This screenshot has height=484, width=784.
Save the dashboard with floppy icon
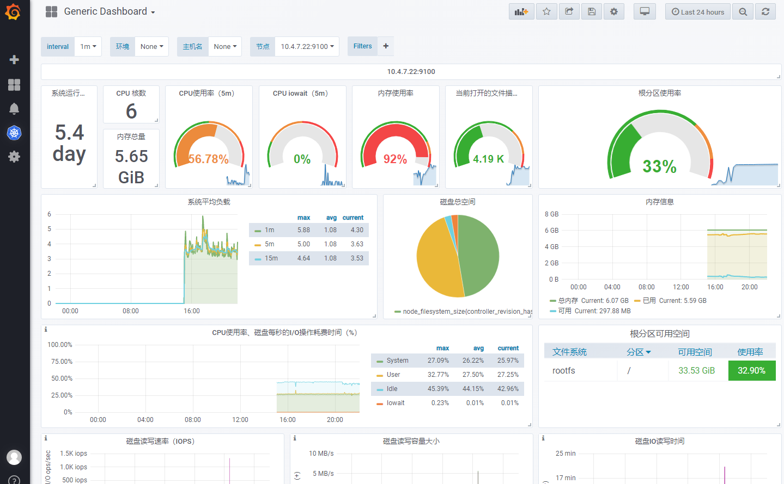(592, 11)
